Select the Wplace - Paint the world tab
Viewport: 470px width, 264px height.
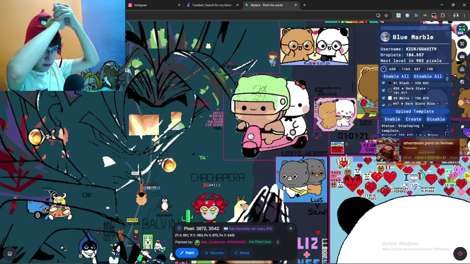(x=270, y=5)
